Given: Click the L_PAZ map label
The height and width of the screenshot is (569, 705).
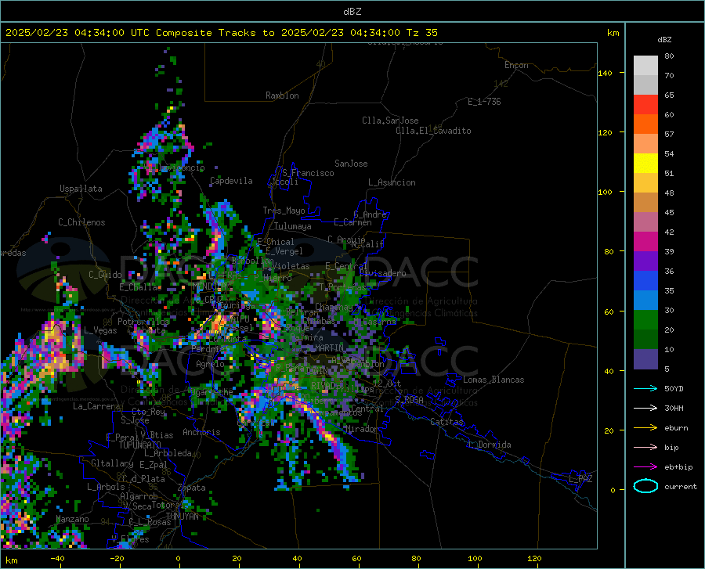Looking at the screenshot, I should coord(581,479).
